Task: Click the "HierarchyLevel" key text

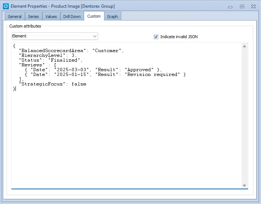Action: pyautogui.click(x=42, y=55)
